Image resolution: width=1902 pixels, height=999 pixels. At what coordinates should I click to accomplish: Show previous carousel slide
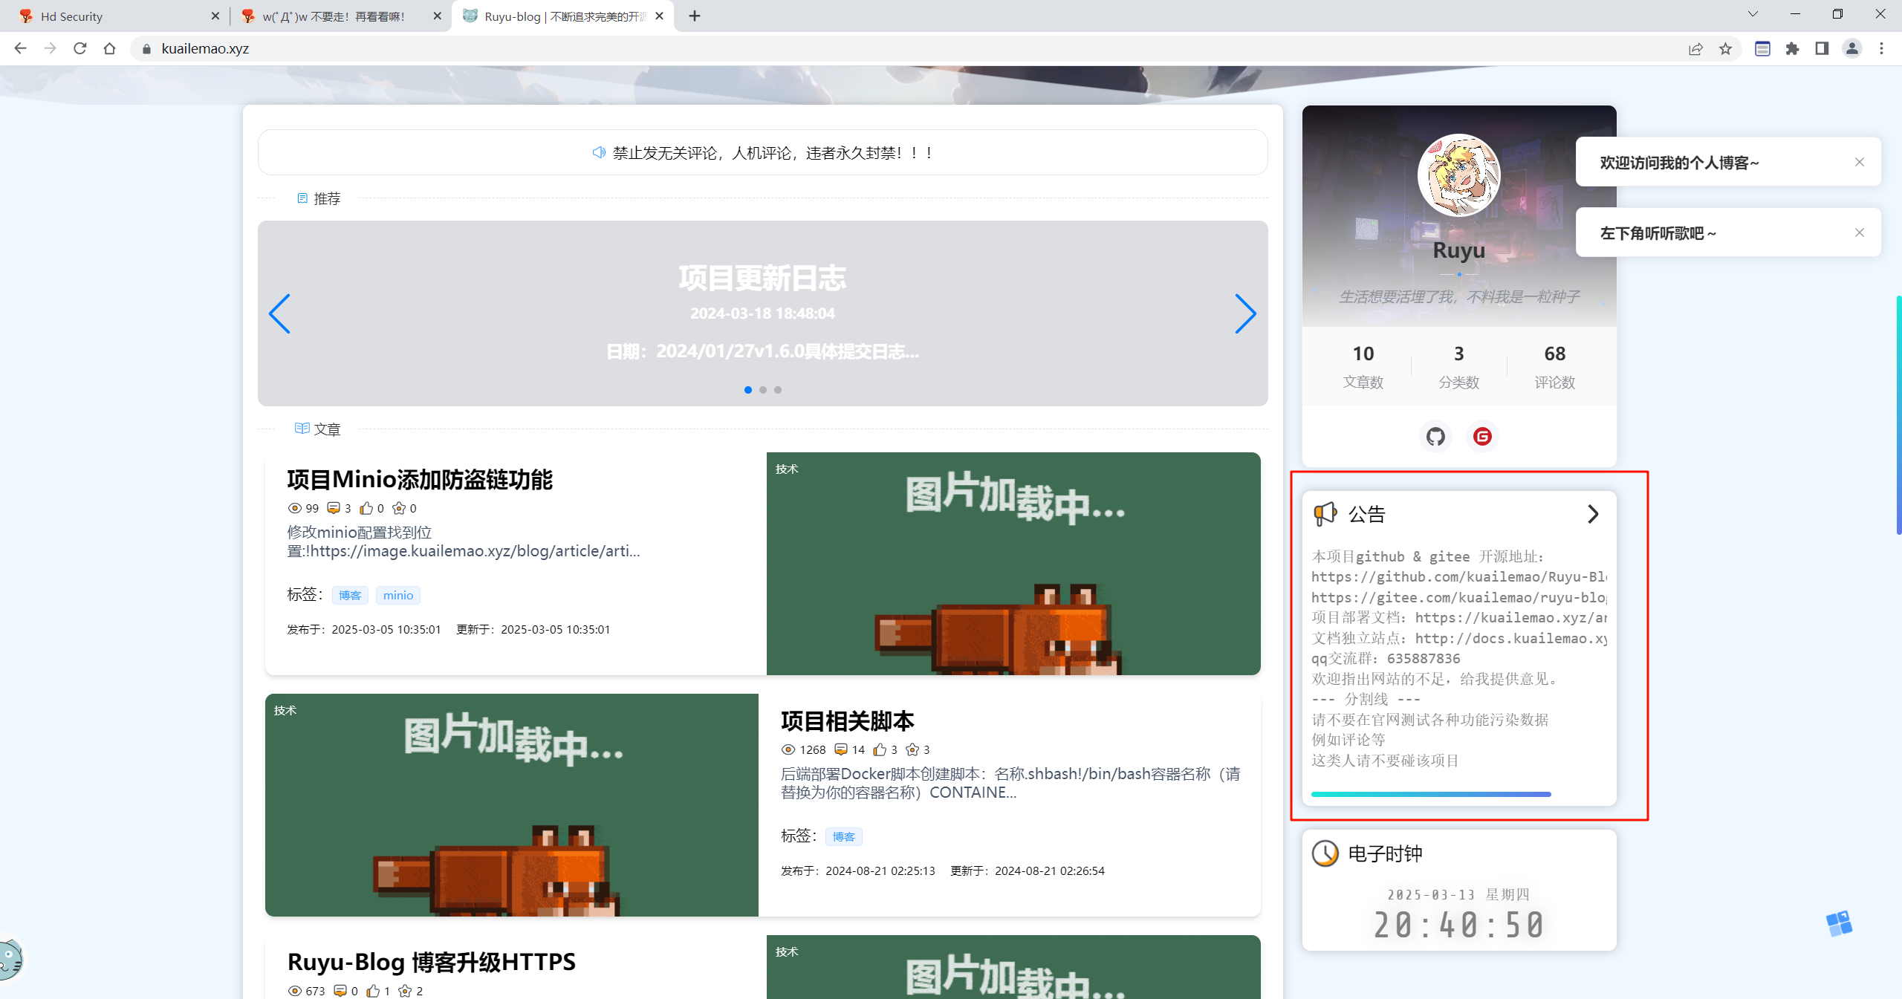click(x=279, y=313)
